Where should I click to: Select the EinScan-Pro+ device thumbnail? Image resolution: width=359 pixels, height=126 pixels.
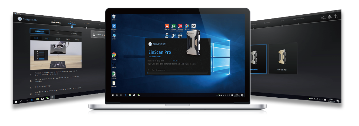click(x=283, y=58)
